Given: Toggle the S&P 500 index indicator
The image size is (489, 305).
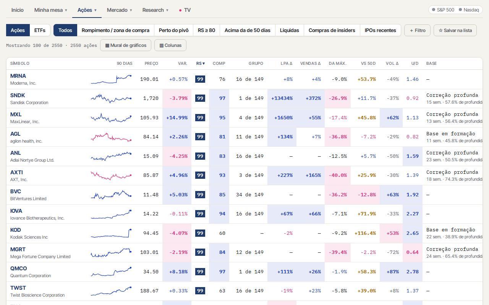Looking at the screenshot, I should pos(443,10).
